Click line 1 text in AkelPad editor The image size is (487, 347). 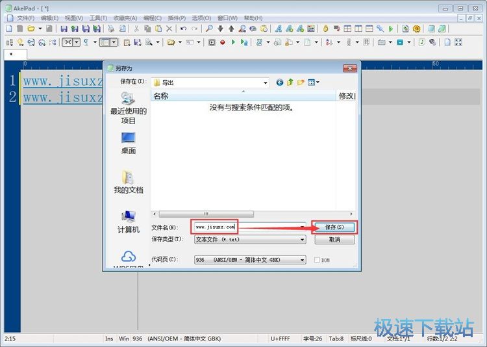[62, 81]
